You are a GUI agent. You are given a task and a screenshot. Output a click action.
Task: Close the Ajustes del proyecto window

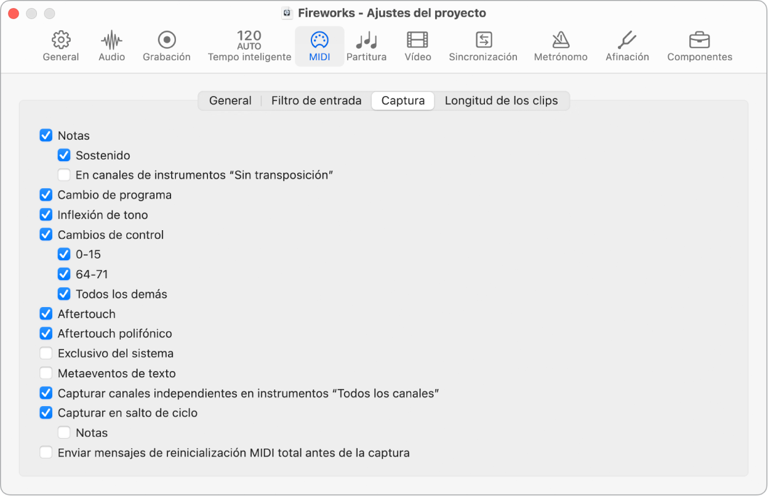[x=14, y=13]
